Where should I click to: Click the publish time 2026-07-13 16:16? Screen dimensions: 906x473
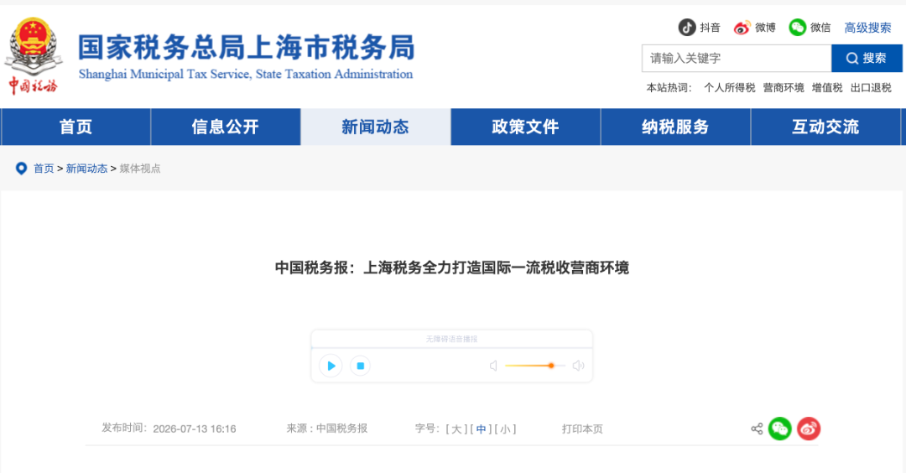[x=194, y=429]
